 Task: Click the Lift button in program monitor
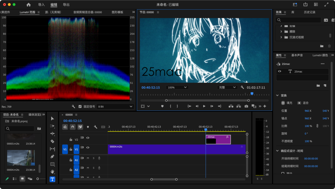pyautogui.click(x=231, y=106)
